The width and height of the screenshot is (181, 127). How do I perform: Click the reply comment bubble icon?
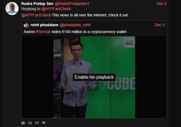[23, 123]
